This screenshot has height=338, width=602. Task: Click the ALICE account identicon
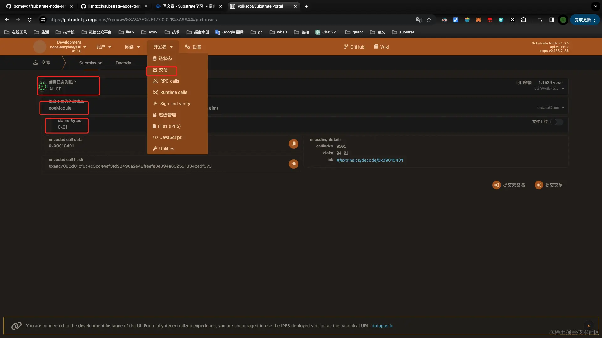[x=42, y=86]
